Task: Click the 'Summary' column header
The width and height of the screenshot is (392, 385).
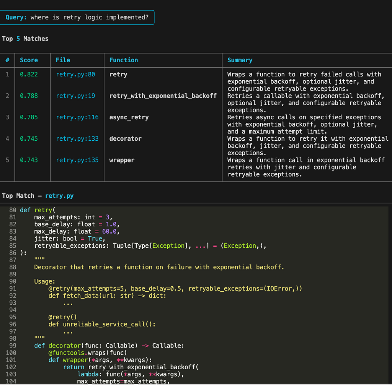Action: pos(240,60)
